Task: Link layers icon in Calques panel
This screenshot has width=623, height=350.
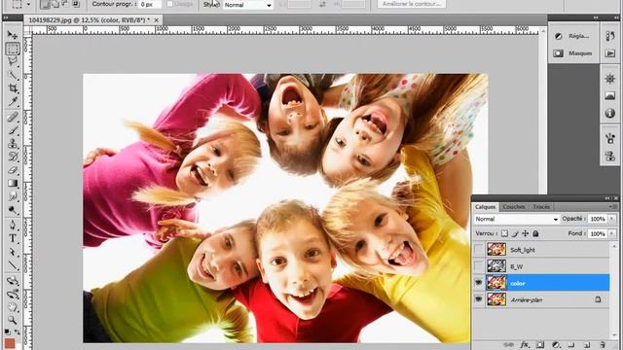Action: click(508, 345)
